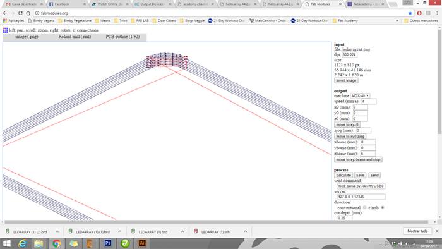Click the save button

(360, 175)
